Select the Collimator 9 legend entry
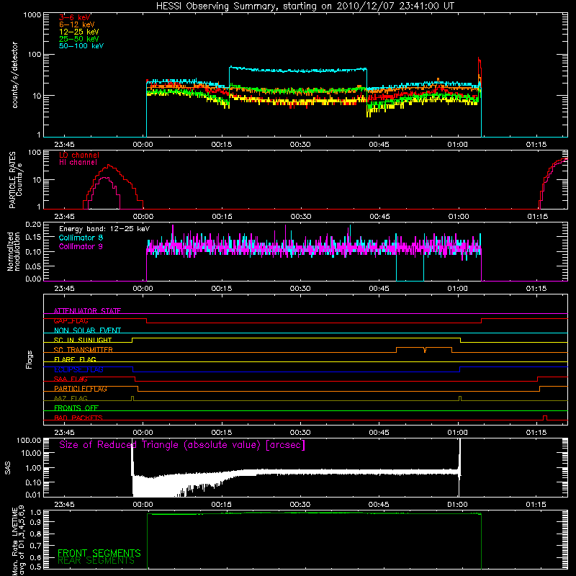Viewport: 576px width, 576px height. (x=81, y=246)
